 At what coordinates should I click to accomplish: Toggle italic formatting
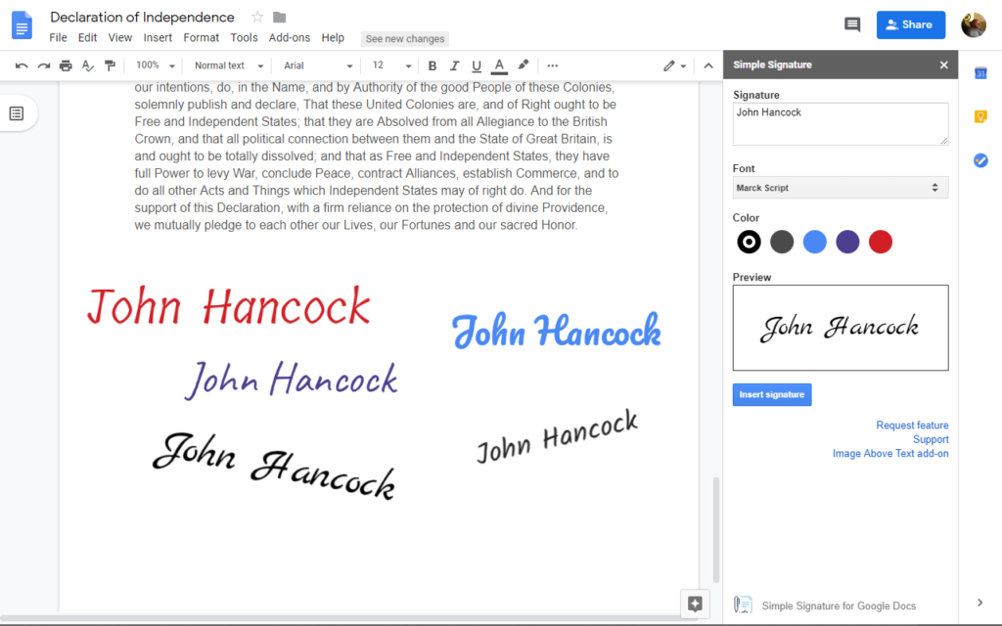[454, 65]
